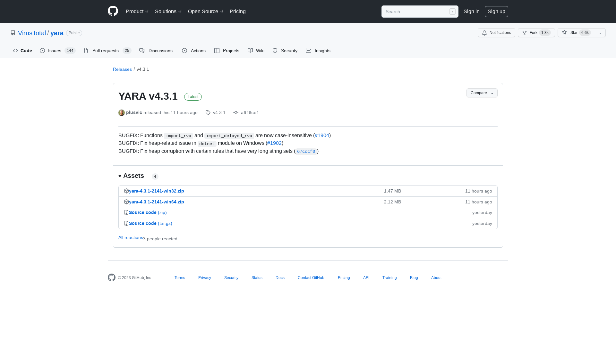Open plusvic's profile link

coord(134,112)
